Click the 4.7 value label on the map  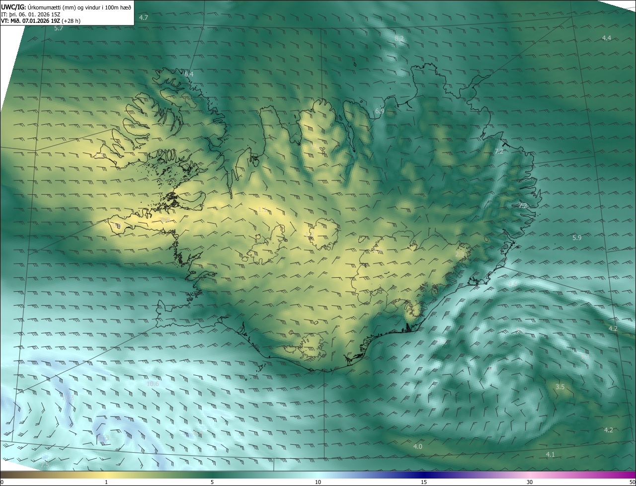[x=144, y=17]
